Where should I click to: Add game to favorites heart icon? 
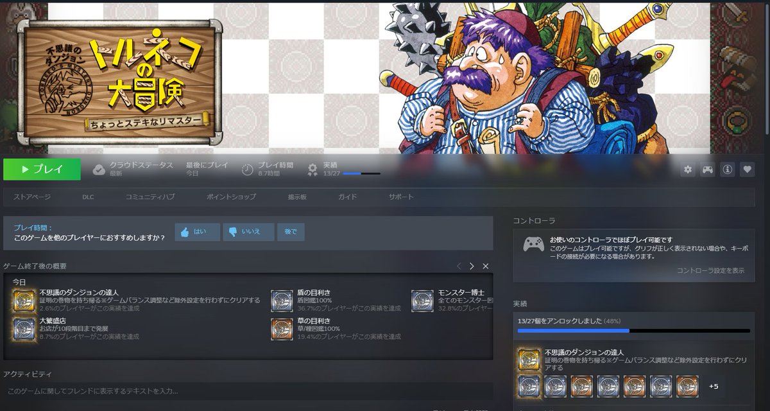coord(747,170)
